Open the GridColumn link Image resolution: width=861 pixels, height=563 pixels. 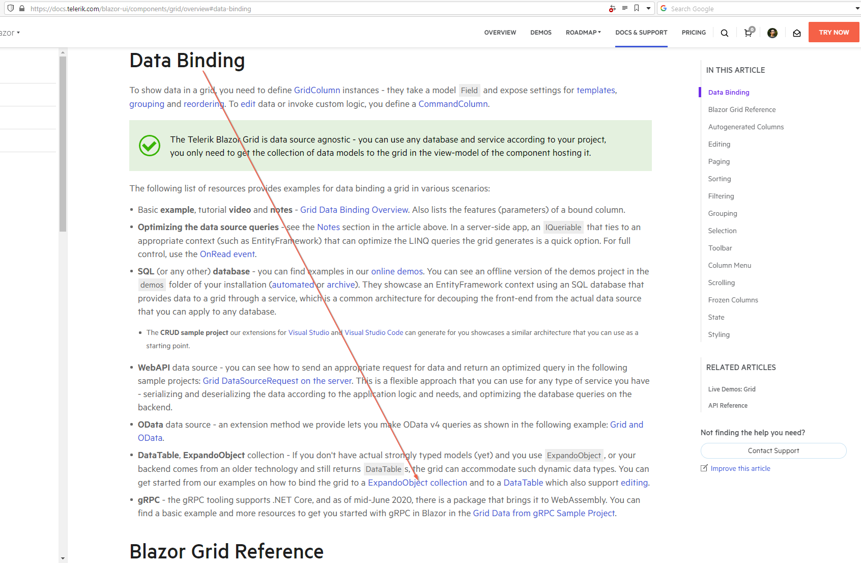click(317, 90)
